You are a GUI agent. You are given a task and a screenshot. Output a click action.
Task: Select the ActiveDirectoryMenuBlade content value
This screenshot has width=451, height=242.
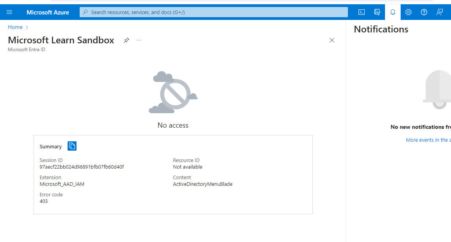tap(203, 184)
